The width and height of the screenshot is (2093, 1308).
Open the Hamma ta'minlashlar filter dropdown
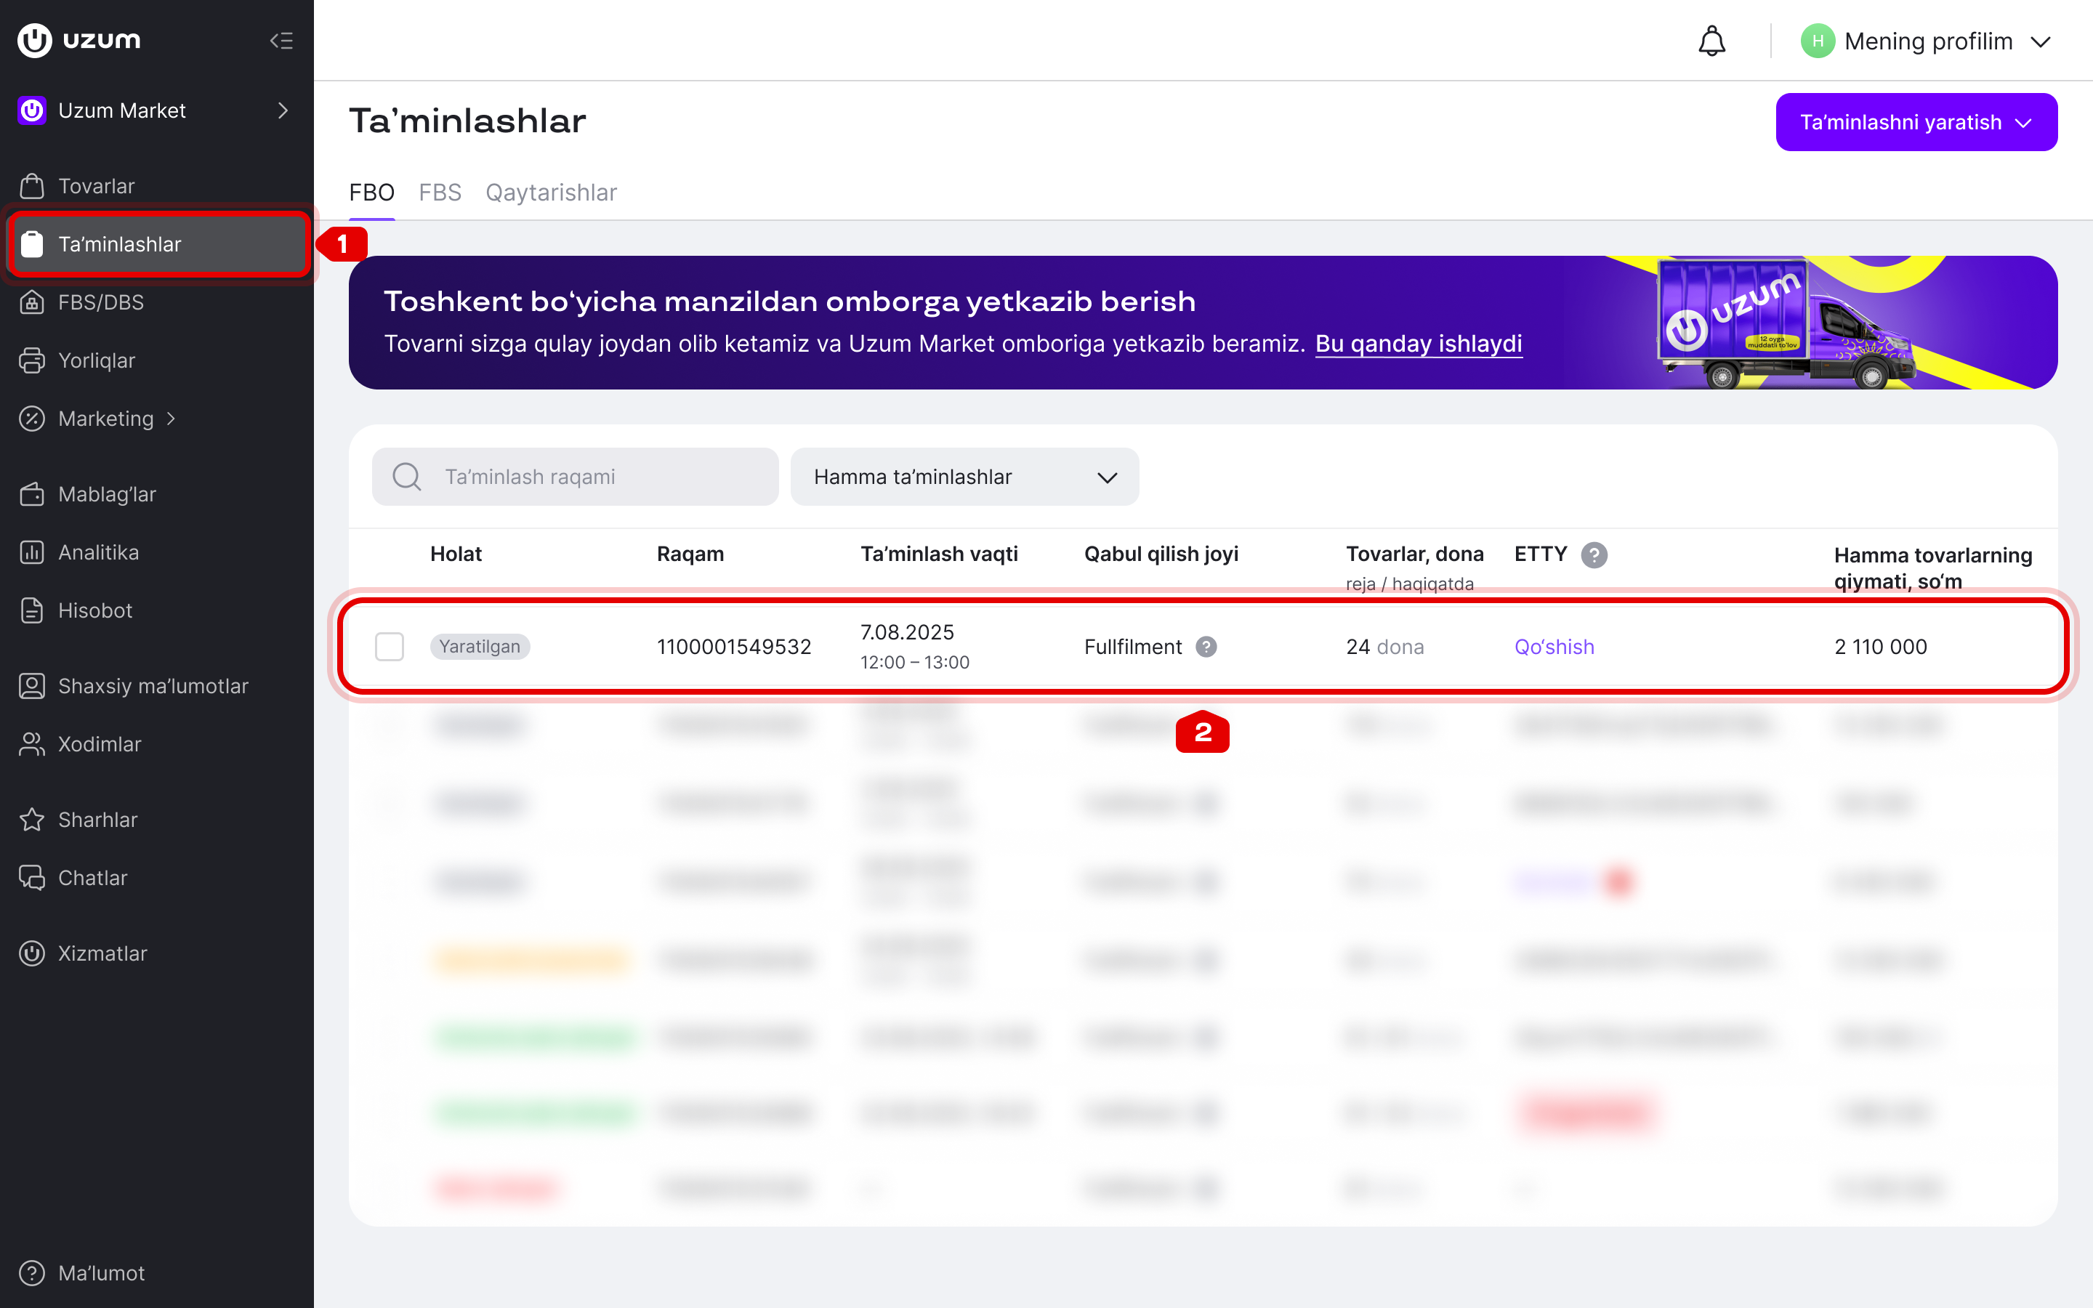pos(964,477)
